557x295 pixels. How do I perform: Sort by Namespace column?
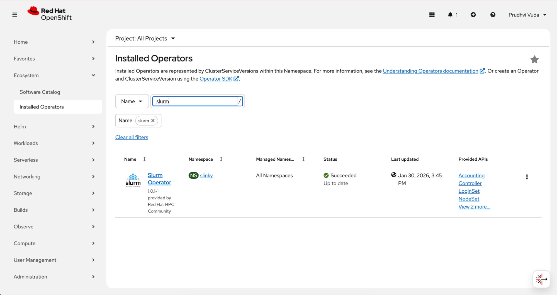(221, 159)
